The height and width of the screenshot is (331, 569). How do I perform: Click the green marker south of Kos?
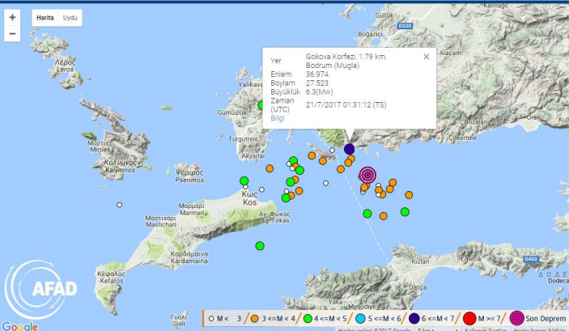pos(260,245)
